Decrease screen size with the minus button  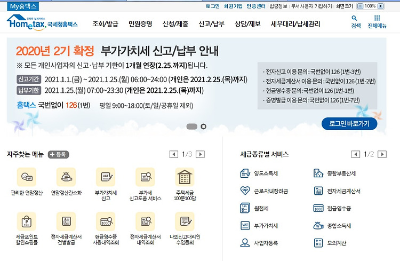coord(360,6)
